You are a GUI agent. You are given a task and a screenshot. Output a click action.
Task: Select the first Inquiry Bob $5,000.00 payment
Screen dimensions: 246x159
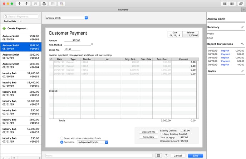21,103
